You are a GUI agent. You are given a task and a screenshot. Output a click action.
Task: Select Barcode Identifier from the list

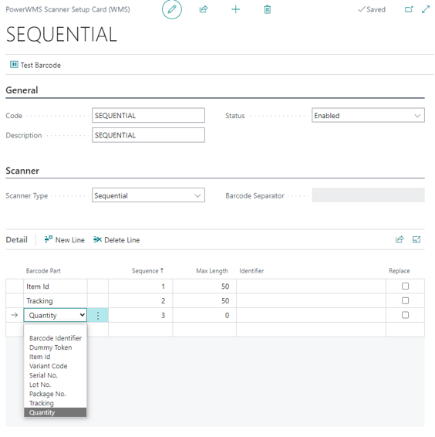(55, 338)
